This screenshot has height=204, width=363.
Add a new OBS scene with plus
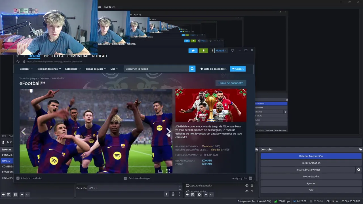(x=3, y=194)
